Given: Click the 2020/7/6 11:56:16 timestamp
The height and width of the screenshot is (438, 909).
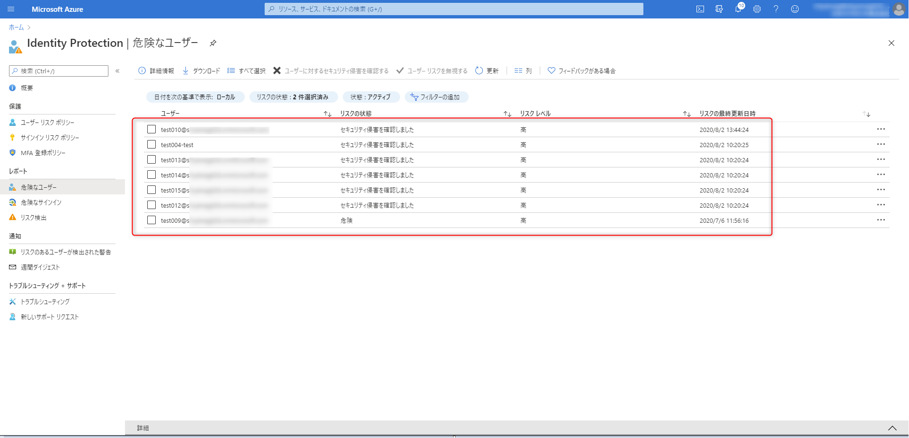Looking at the screenshot, I should [724, 221].
